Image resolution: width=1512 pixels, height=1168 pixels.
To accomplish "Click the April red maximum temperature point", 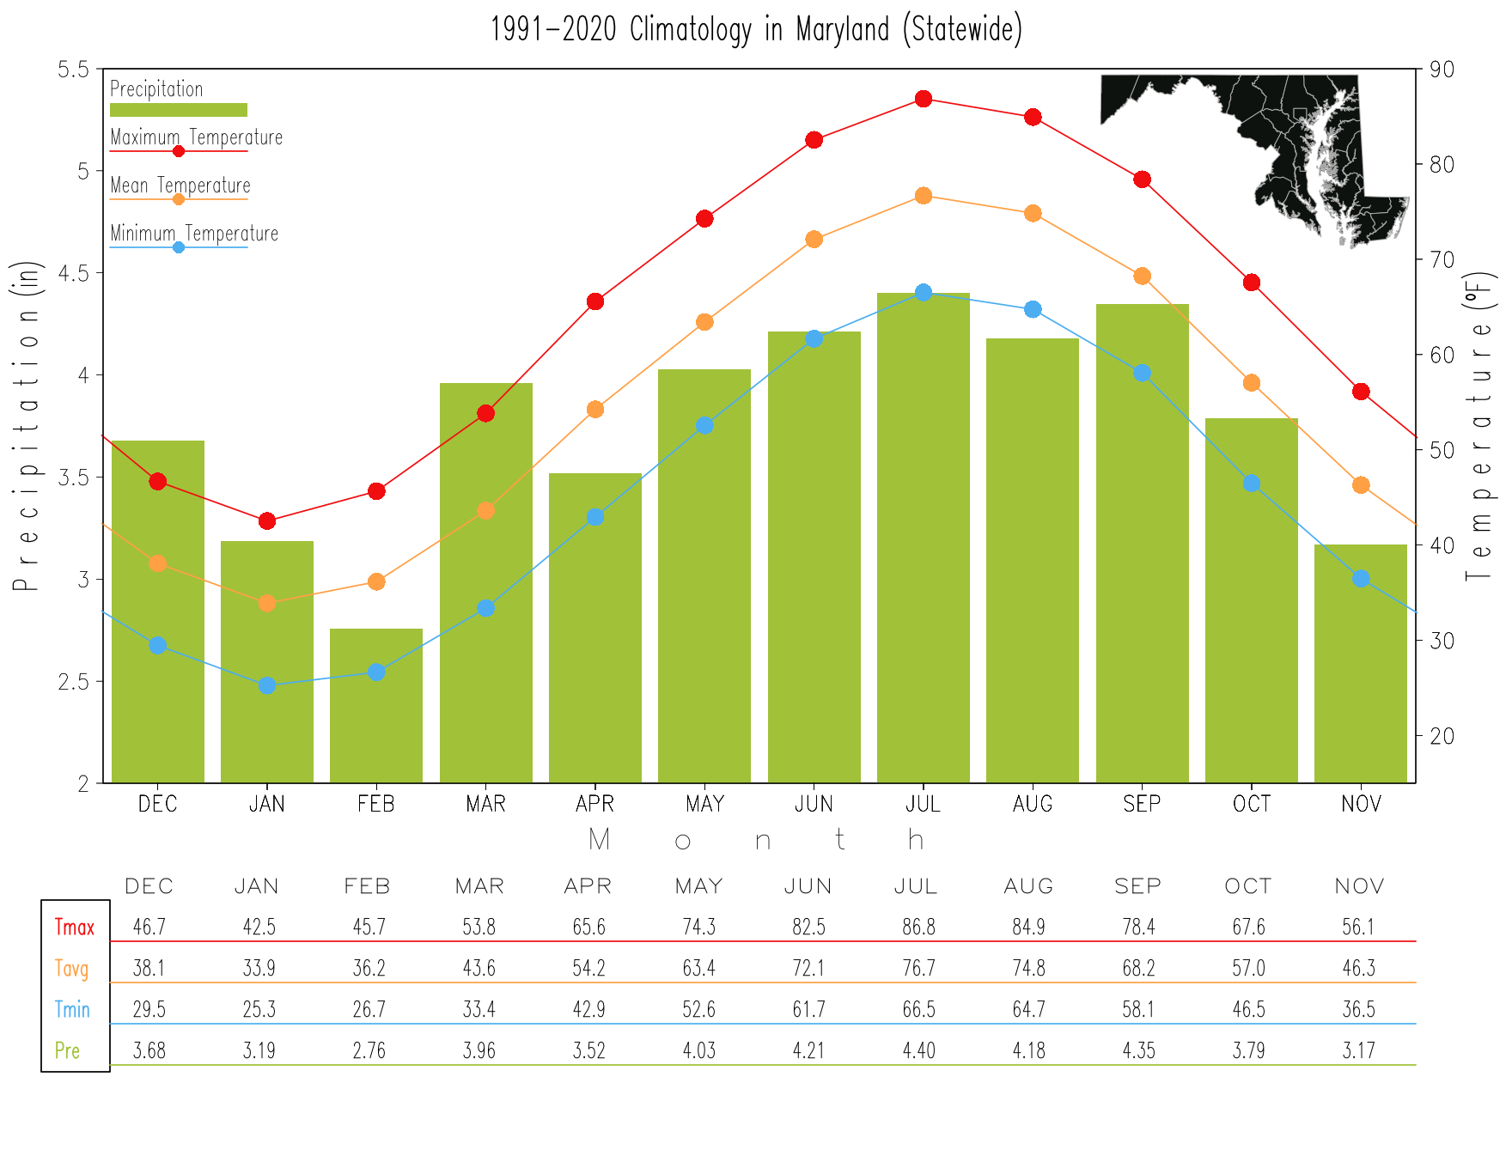I will [595, 301].
